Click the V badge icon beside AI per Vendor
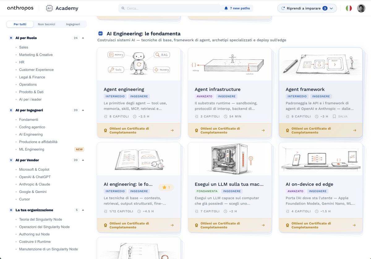Screen dimensions: 371x259 pyautogui.click(x=11, y=160)
